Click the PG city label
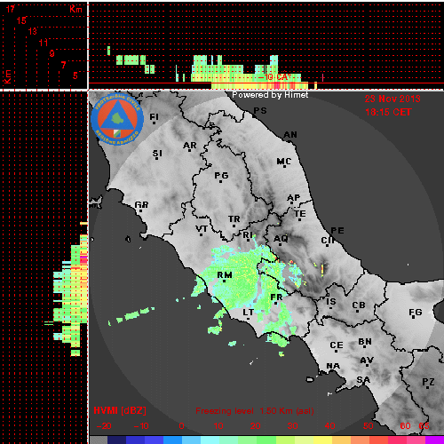This screenshot has width=444, height=444. click(x=221, y=176)
